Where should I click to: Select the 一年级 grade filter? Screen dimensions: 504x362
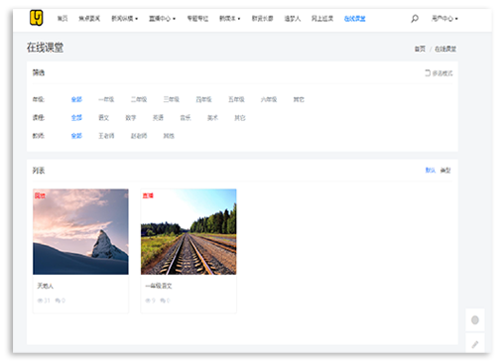(x=106, y=99)
